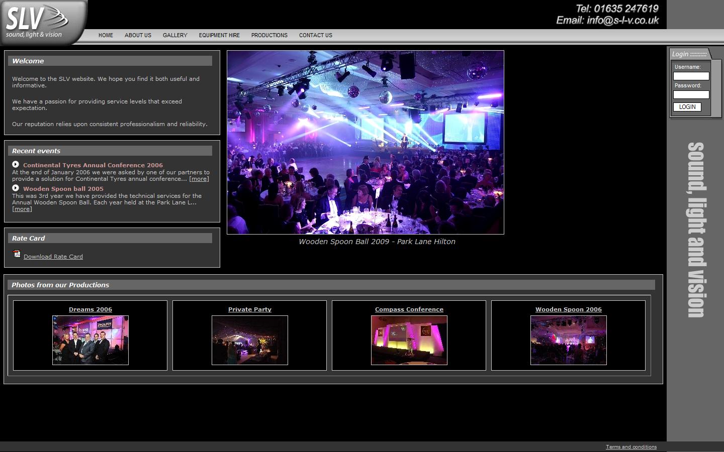The width and height of the screenshot is (724, 452).
Task: Open the PRODUCTIONS menu item
Action: [269, 35]
